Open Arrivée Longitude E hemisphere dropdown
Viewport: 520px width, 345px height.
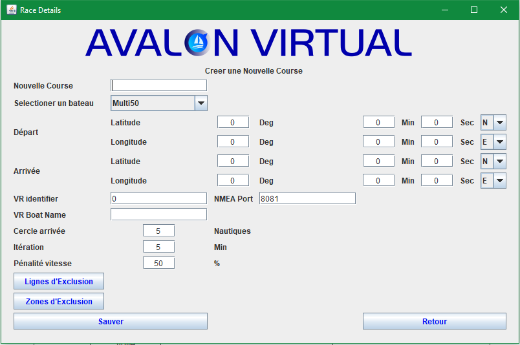coord(493,181)
